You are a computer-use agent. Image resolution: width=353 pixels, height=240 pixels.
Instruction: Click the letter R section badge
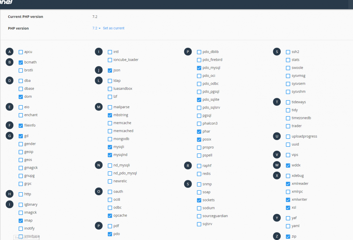188,166
